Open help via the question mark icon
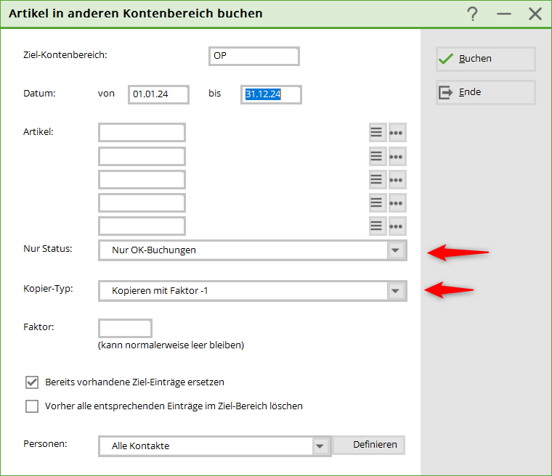 coord(473,14)
